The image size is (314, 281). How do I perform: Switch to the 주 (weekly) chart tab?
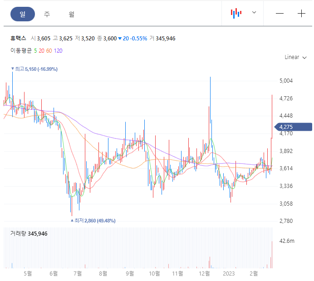47,14
